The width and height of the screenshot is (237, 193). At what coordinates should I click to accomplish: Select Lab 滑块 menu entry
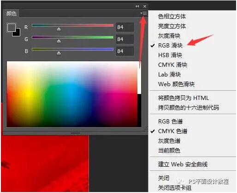(170, 75)
